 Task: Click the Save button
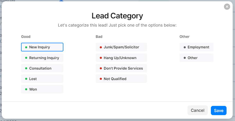pyautogui.click(x=219, y=111)
